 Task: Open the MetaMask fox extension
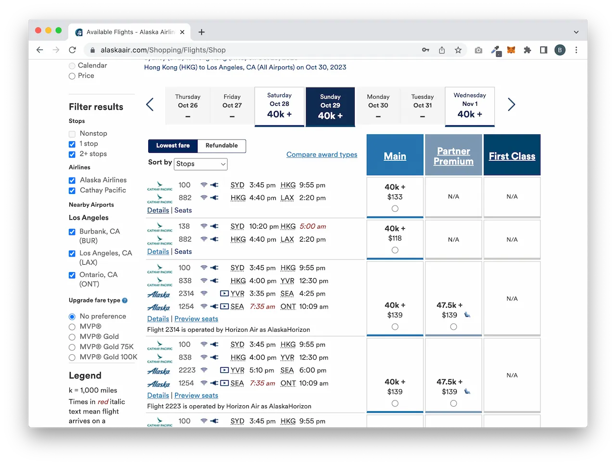coord(511,50)
